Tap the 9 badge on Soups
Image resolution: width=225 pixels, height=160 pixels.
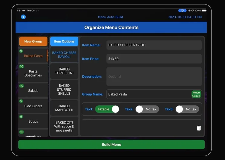[21, 117]
